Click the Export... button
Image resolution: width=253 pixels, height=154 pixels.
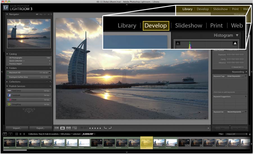pyautogui.click(x=40, y=128)
